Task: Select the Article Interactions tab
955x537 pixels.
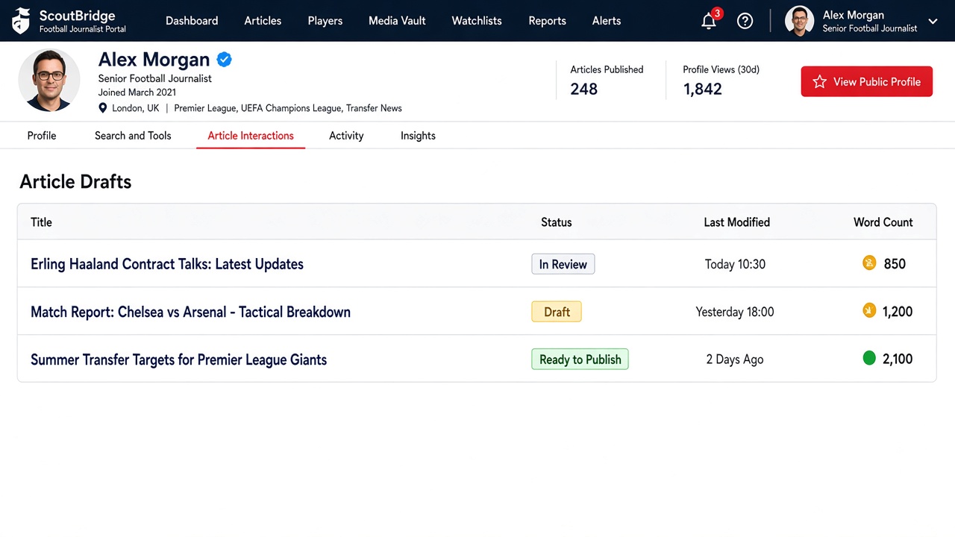Action: coord(251,136)
